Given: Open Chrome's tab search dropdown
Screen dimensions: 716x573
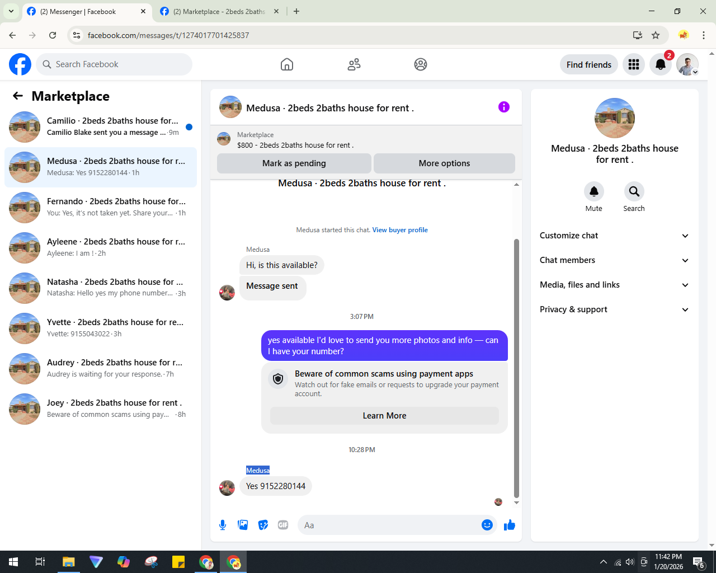Looking at the screenshot, I should 11,11.
